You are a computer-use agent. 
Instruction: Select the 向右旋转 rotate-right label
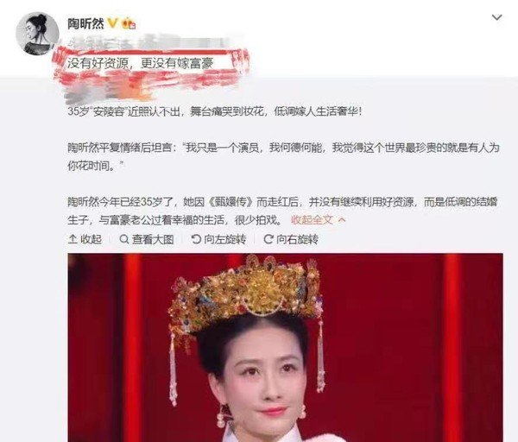tap(297, 239)
